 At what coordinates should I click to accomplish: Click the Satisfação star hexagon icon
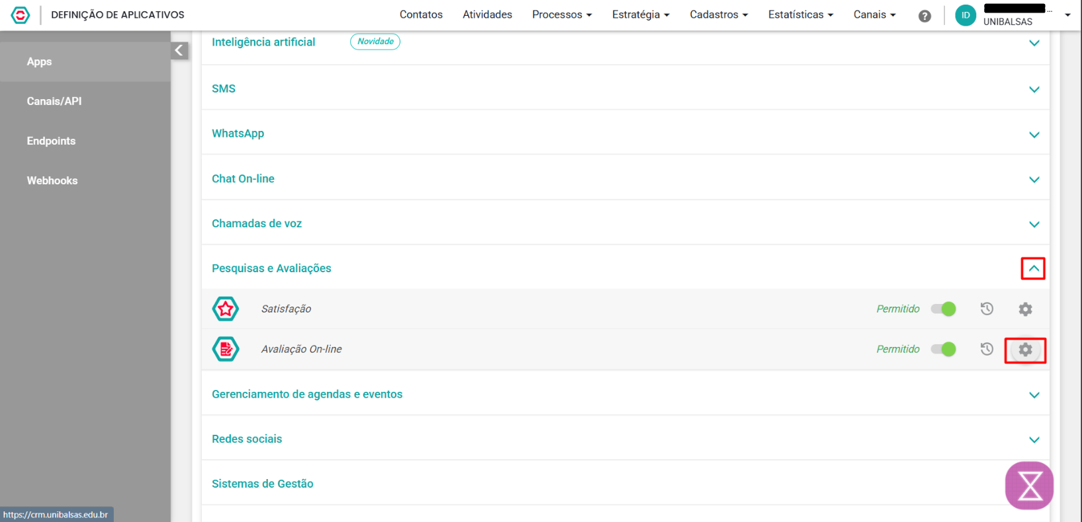coord(226,309)
